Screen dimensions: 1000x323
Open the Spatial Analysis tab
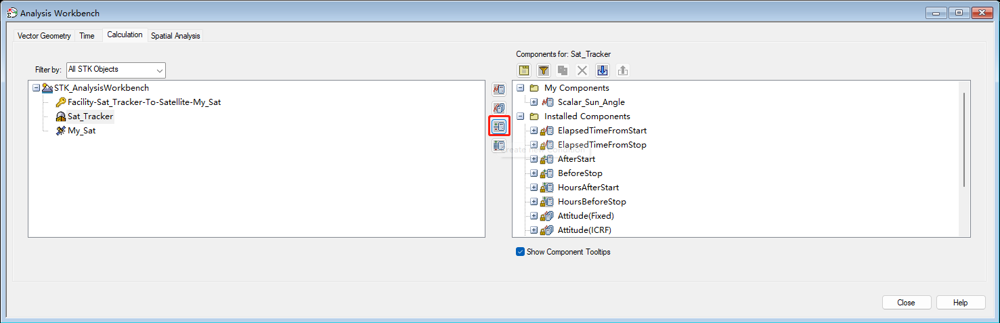click(x=175, y=36)
